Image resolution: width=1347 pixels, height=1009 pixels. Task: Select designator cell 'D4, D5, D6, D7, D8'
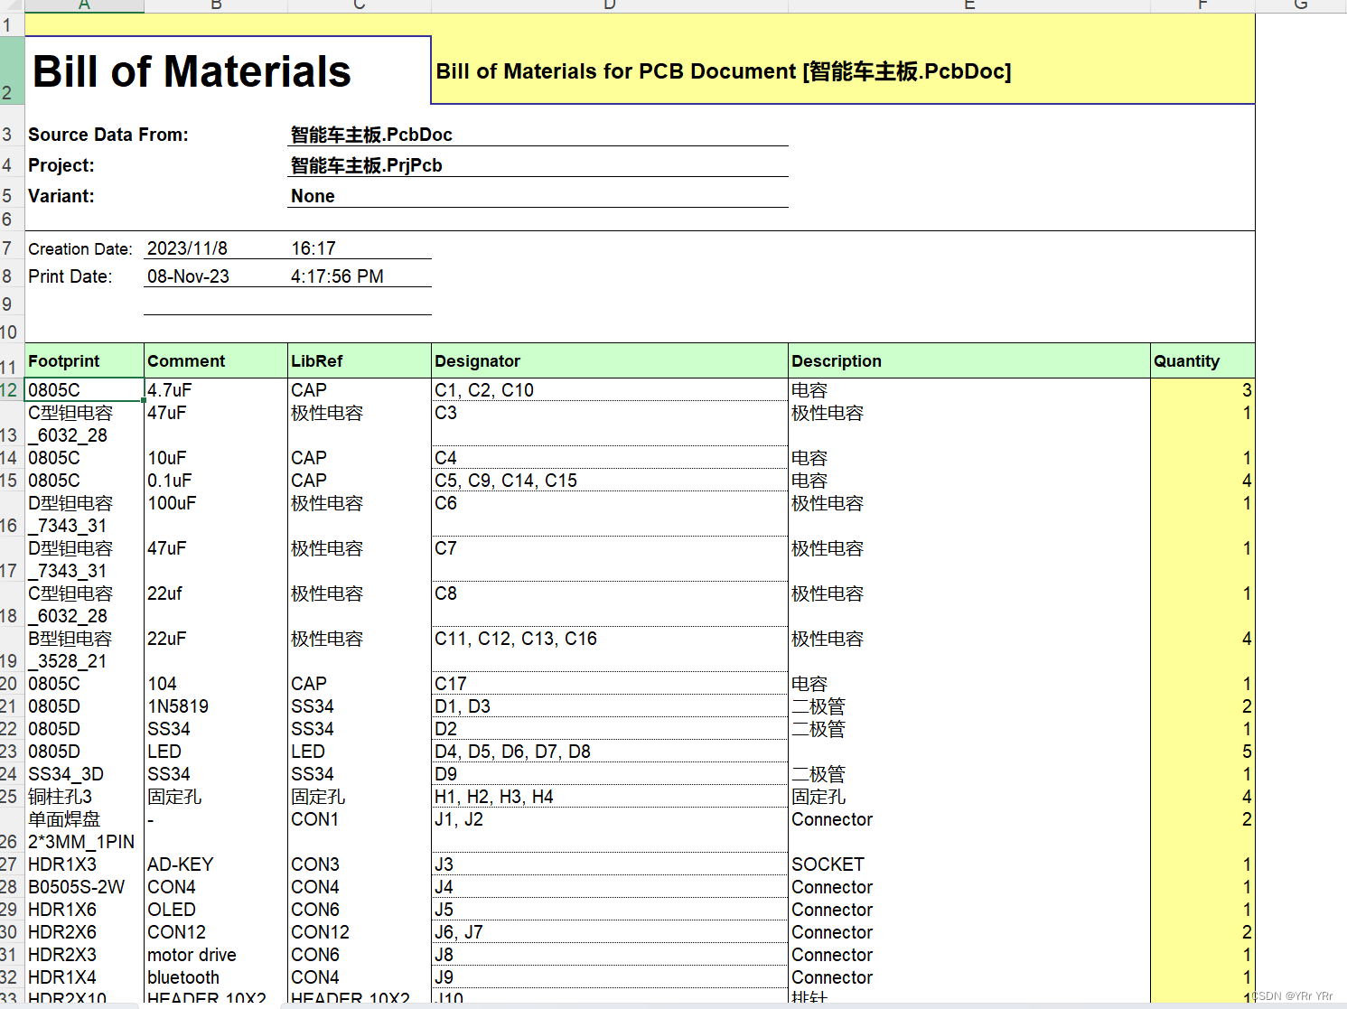click(x=610, y=752)
